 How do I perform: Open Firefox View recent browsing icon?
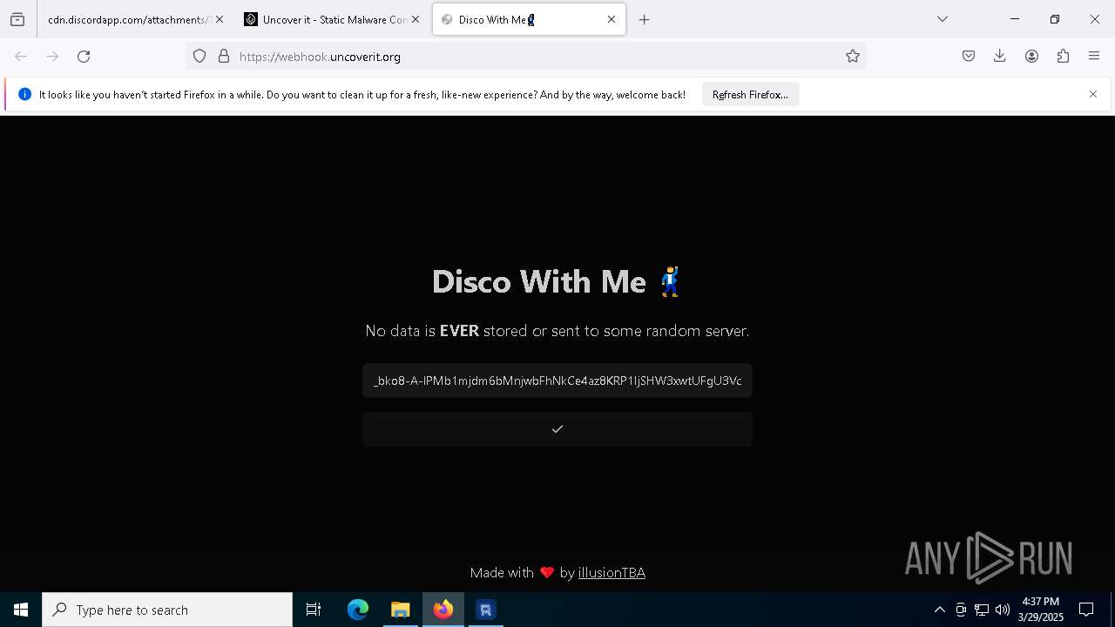click(x=17, y=19)
